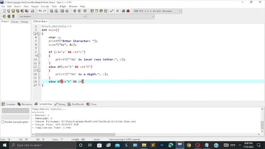The height and width of the screenshot is (149, 265).
Task: Click the blue book icon on second toolbar row
Action: pos(13,17)
